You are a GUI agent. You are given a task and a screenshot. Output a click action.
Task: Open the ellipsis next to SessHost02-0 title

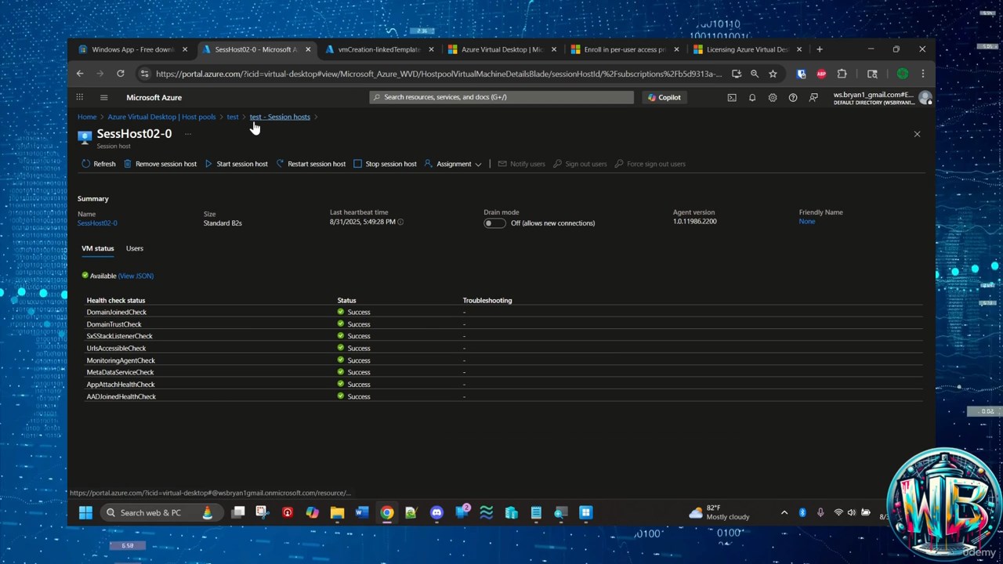coord(188,134)
